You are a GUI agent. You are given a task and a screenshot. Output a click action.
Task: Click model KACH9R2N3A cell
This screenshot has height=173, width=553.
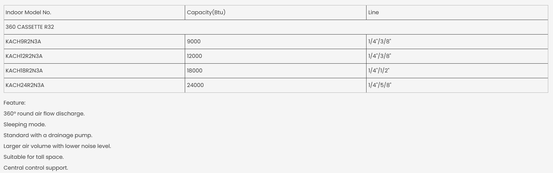click(23, 42)
